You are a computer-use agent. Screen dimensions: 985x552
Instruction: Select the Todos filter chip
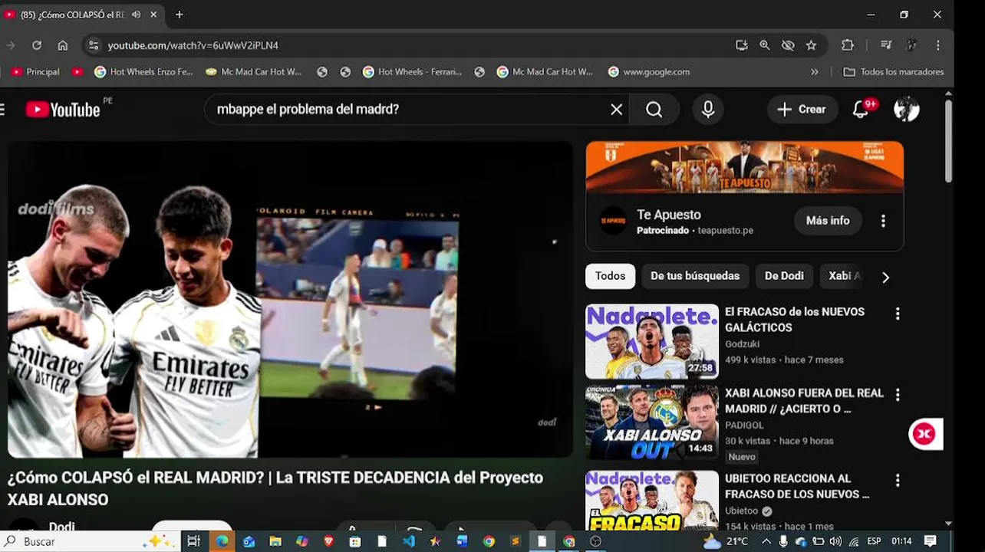pyautogui.click(x=610, y=276)
